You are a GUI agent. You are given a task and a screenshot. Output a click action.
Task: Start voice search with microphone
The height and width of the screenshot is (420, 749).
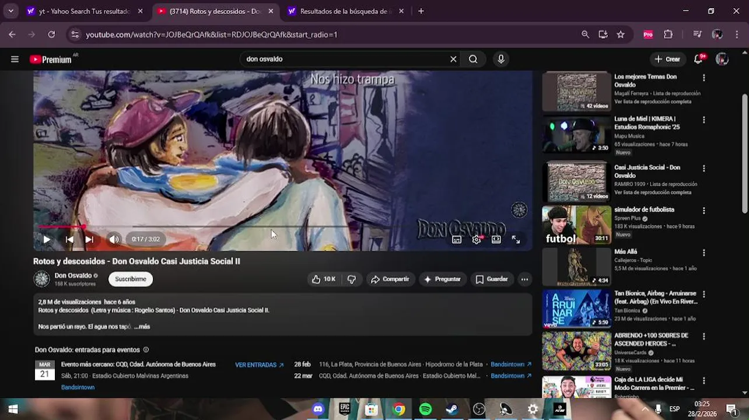(x=501, y=59)
